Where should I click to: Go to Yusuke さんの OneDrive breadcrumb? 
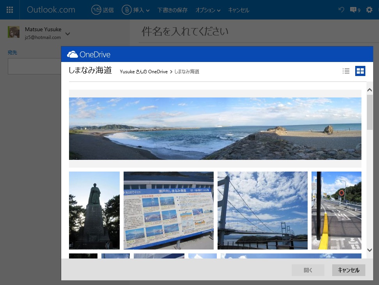(x=143, y=72)
